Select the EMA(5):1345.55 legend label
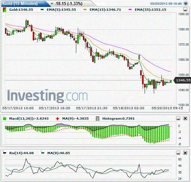191x182 pixels. click(61, 10)
